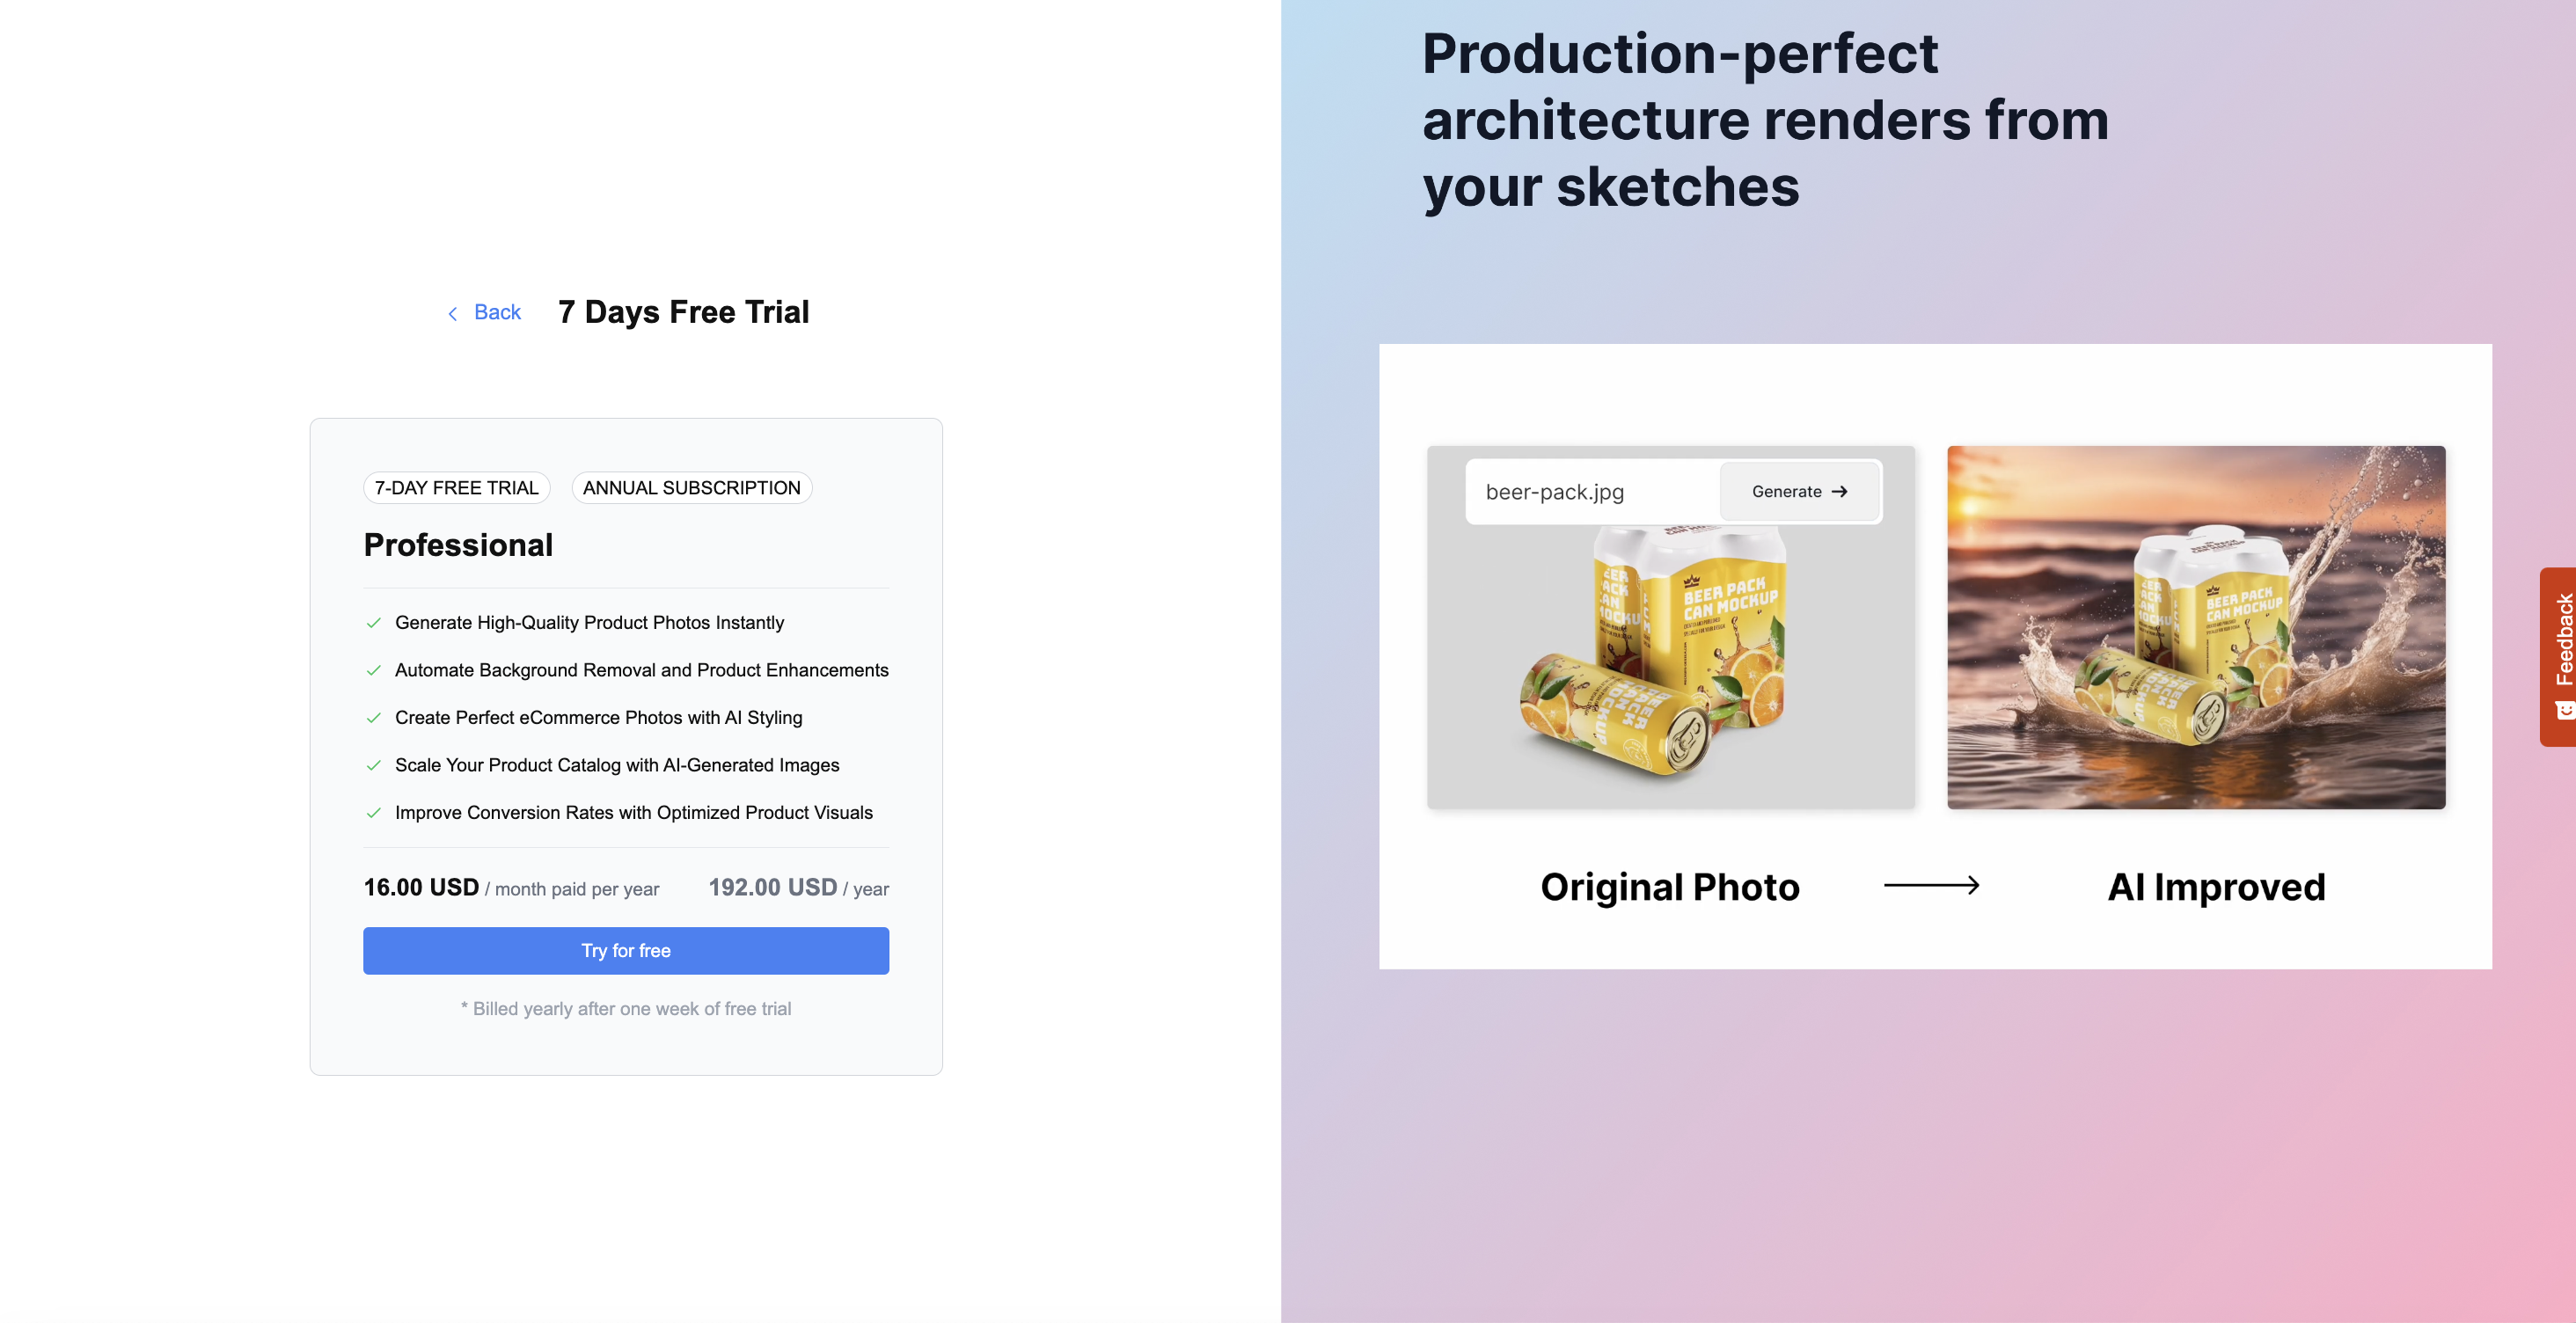Select the 7-DAY FREE TRIAL badge
This screenshot has width=2576, height=1323.
[456, 487]
